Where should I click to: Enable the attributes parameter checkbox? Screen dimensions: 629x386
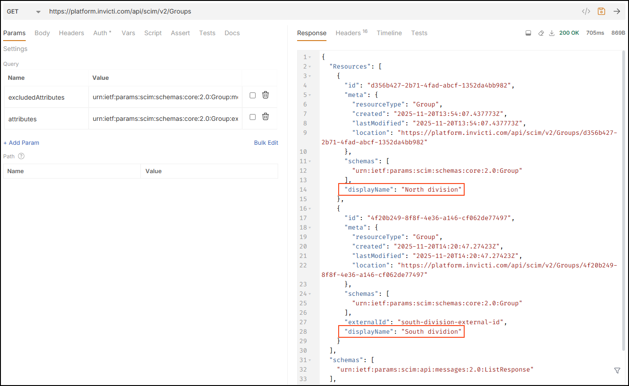point(252,117)
